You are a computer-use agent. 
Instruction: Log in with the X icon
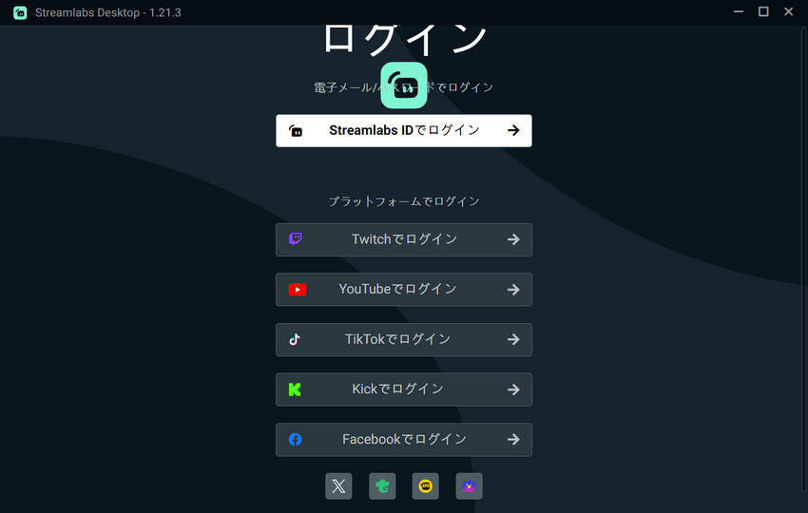tap(338, 486)
